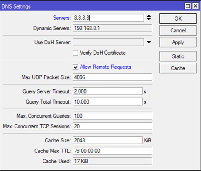Uncheck Allow Remote Requests

point(76,67)
